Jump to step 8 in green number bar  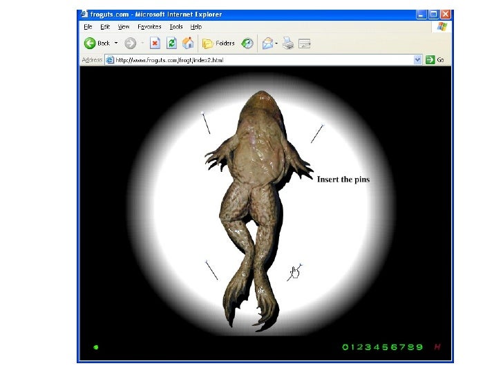[x=410, y=347]
